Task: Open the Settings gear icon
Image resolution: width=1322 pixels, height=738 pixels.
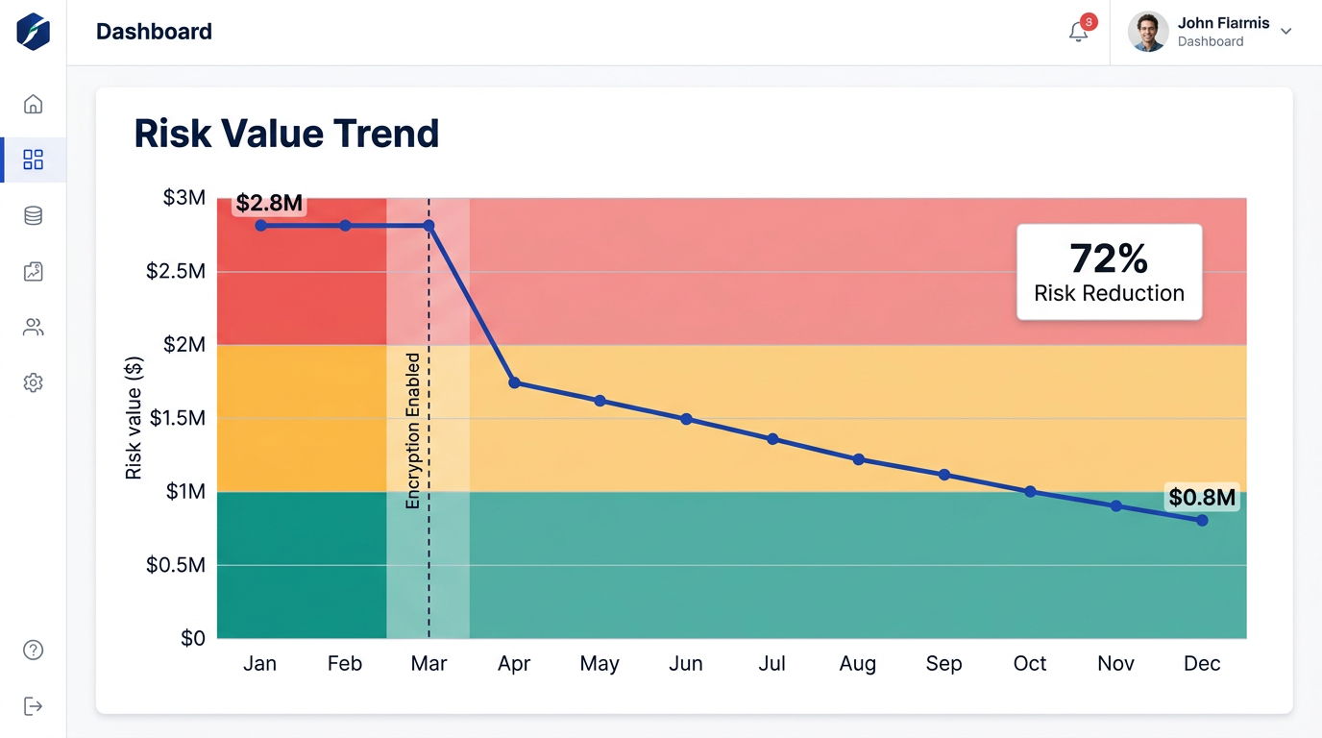Action: pyautogui.click(x=33, y=382)
